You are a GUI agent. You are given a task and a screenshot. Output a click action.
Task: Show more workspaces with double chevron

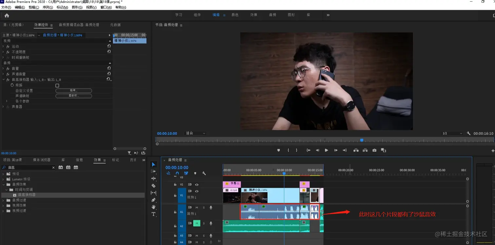[x=328, y=15]
